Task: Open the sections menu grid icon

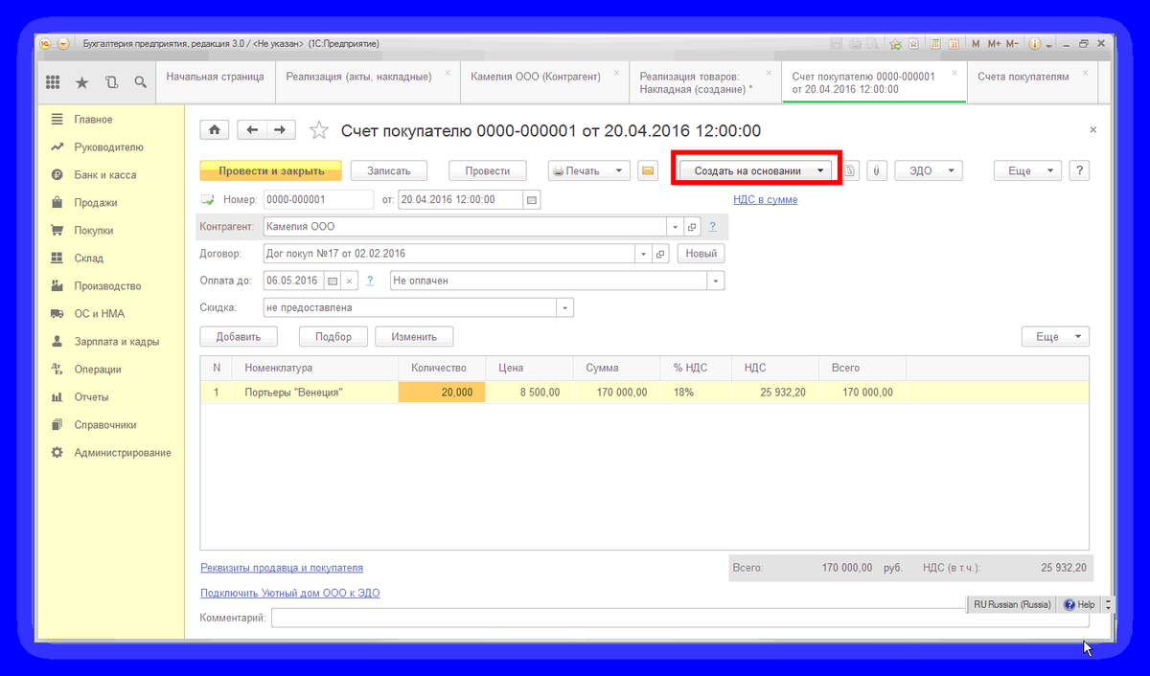Action: (53, 82)
